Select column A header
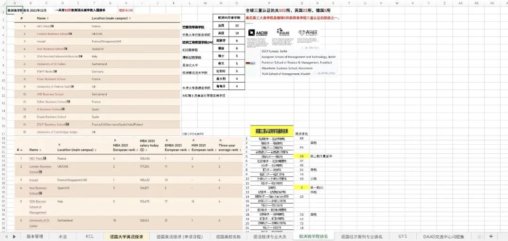The height and width of the screenshot is (241, 508). pos(15,3)
